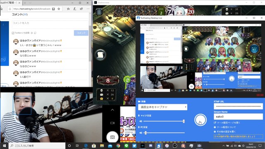The width and height of the screenshot is (265, 149).
Task: Show hidden system tray icons
Action: click(224, 146)
